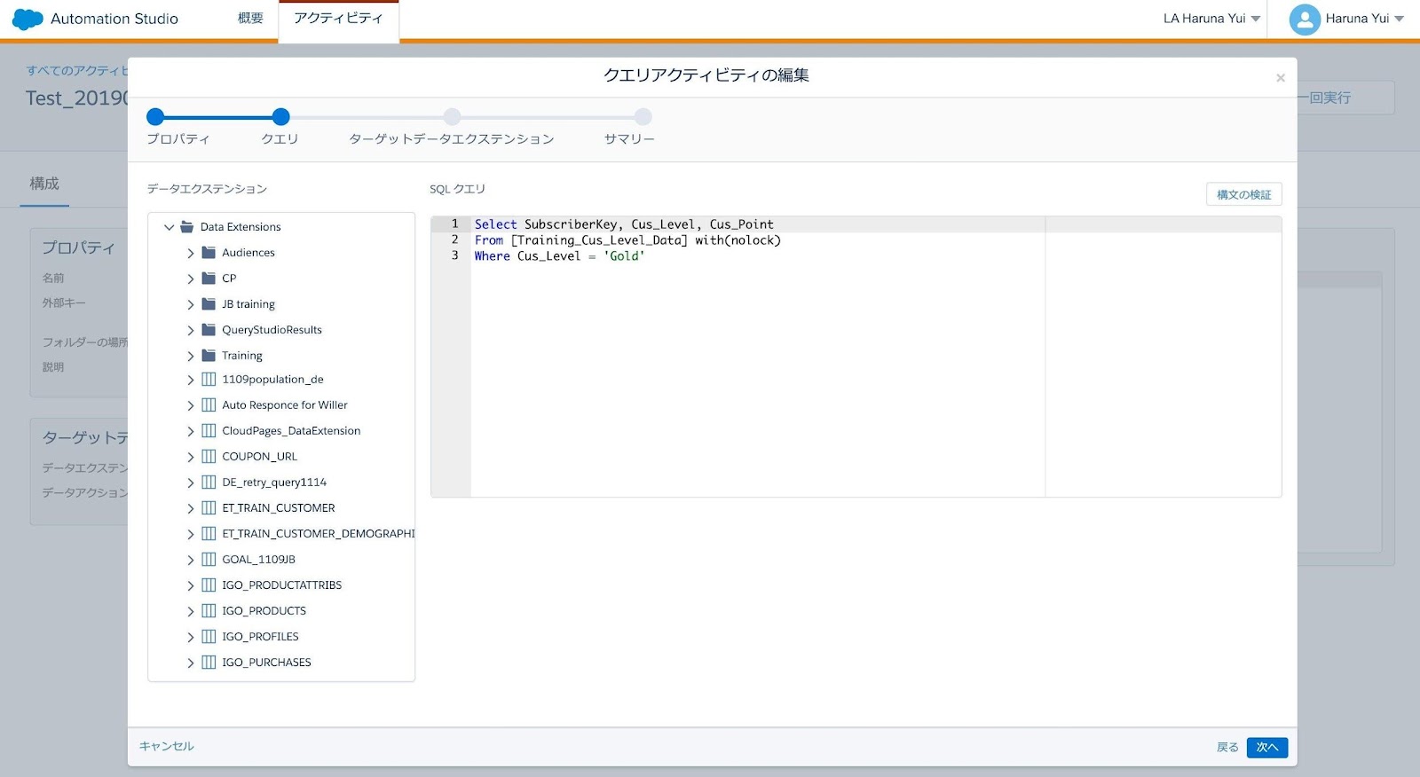Click SQL line 1 Select statement
1420x777 pixels.
tap(624, 224)
